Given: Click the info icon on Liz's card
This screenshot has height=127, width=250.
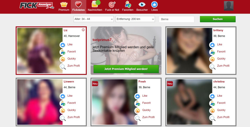Looking at the screenshot, I should (83, 30).
